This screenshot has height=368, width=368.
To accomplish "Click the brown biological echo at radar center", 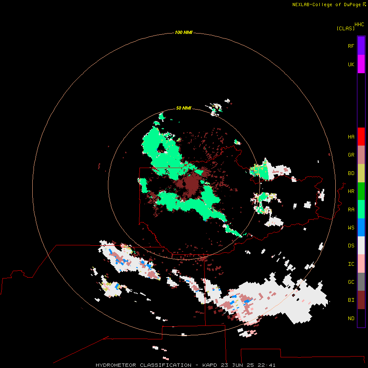I will [x=191, y=184].
